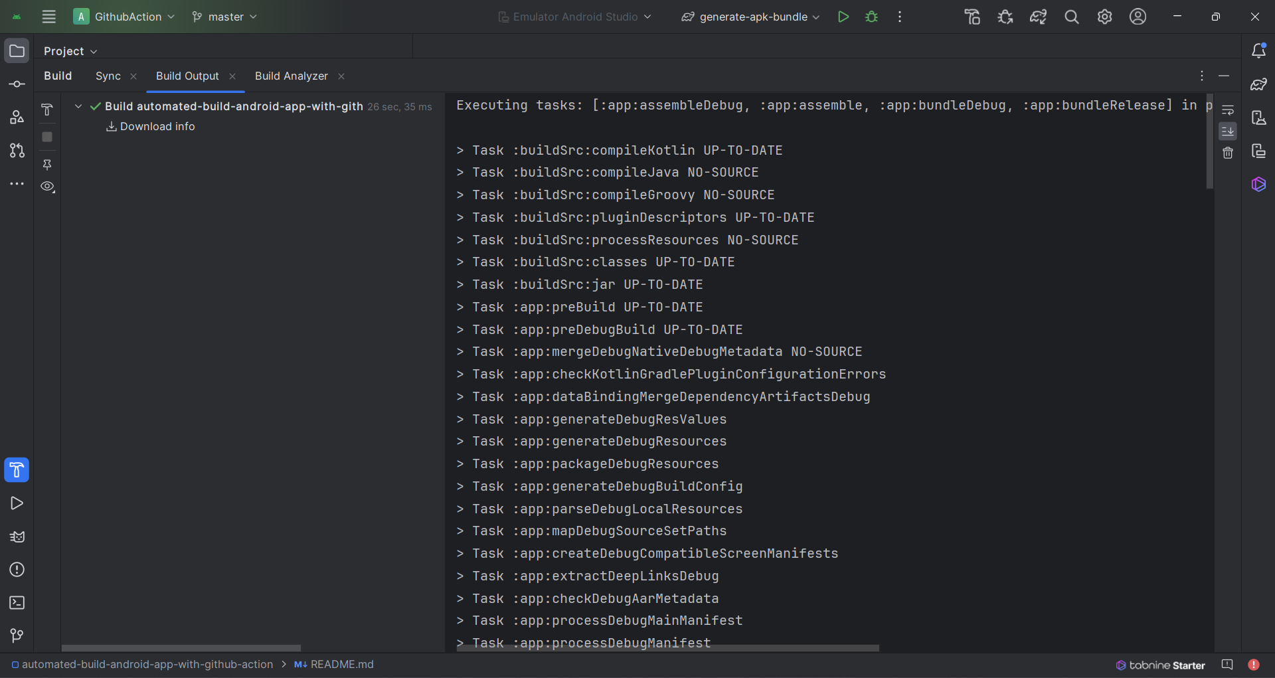Image resolution: width=1275 pixels, height=678 pixels.
Task: Open the Tabnine panel icon
Action: (x=1258, y=184)
